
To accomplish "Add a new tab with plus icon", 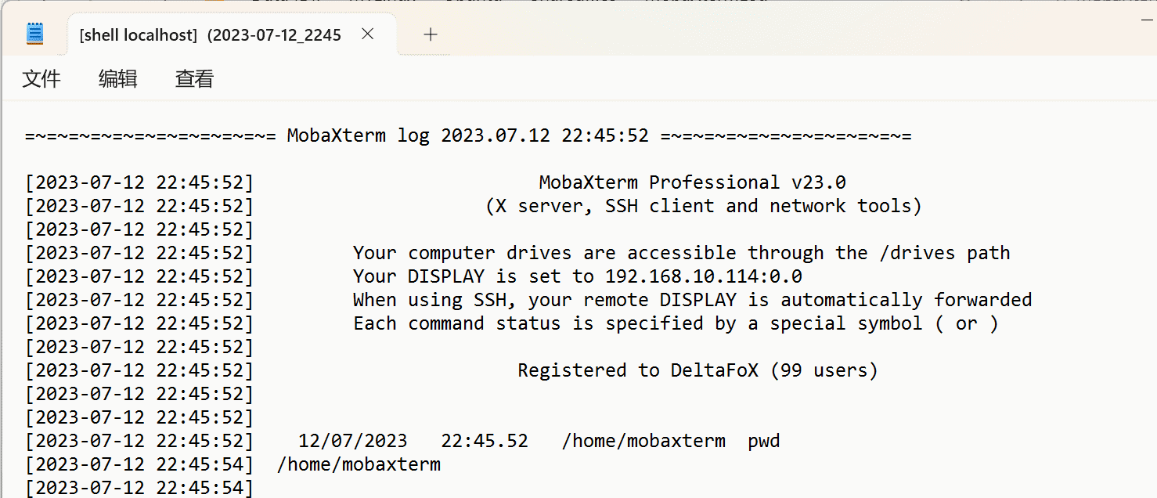I will pos(431,34).
